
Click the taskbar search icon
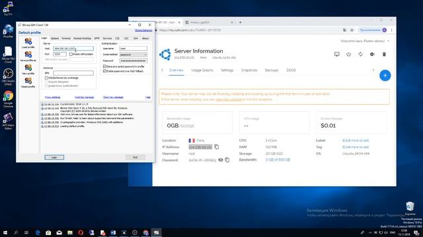[16, 232]
